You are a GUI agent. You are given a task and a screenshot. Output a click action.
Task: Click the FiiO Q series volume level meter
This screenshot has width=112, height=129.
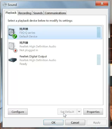point(99,32)
